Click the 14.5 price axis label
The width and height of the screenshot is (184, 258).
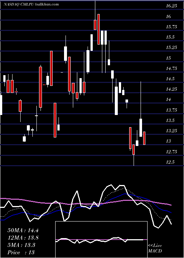(x=170, y=79)
